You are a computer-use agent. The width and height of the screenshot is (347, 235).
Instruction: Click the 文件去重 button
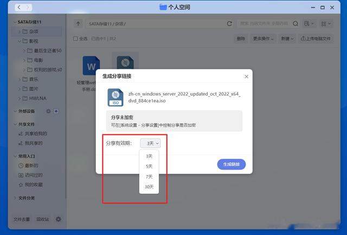(x=22, y=219)
